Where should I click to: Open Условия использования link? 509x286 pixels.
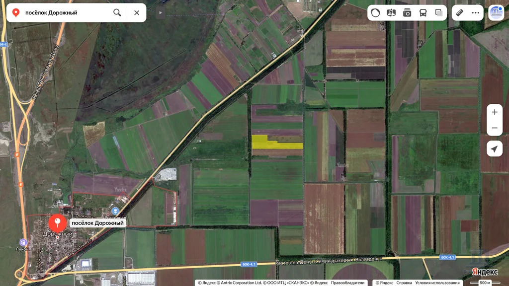coord(437,283)
